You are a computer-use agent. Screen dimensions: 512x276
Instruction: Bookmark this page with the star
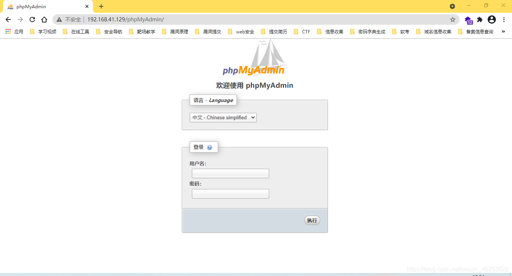pyautogui.click(x=453, y=19)
